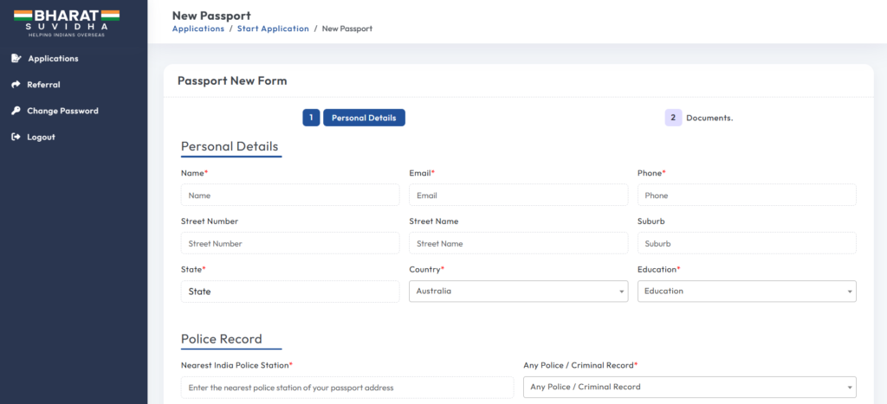The height and width of the screenshot is (404, 887).
Task: Select step 1 number badge
Action: pyautogui.click(x=311, y=118)
